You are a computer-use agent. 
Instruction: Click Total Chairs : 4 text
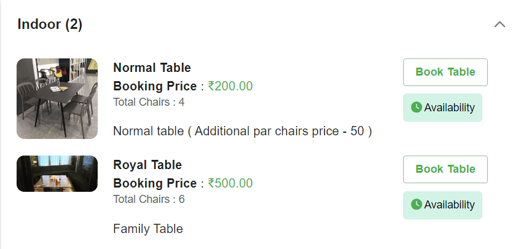point(149,102)
